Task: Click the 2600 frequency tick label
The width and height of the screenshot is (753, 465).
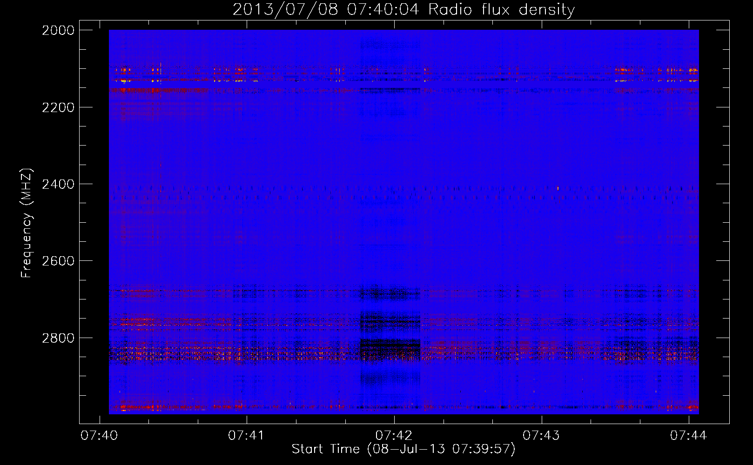Action: point(58,261)
